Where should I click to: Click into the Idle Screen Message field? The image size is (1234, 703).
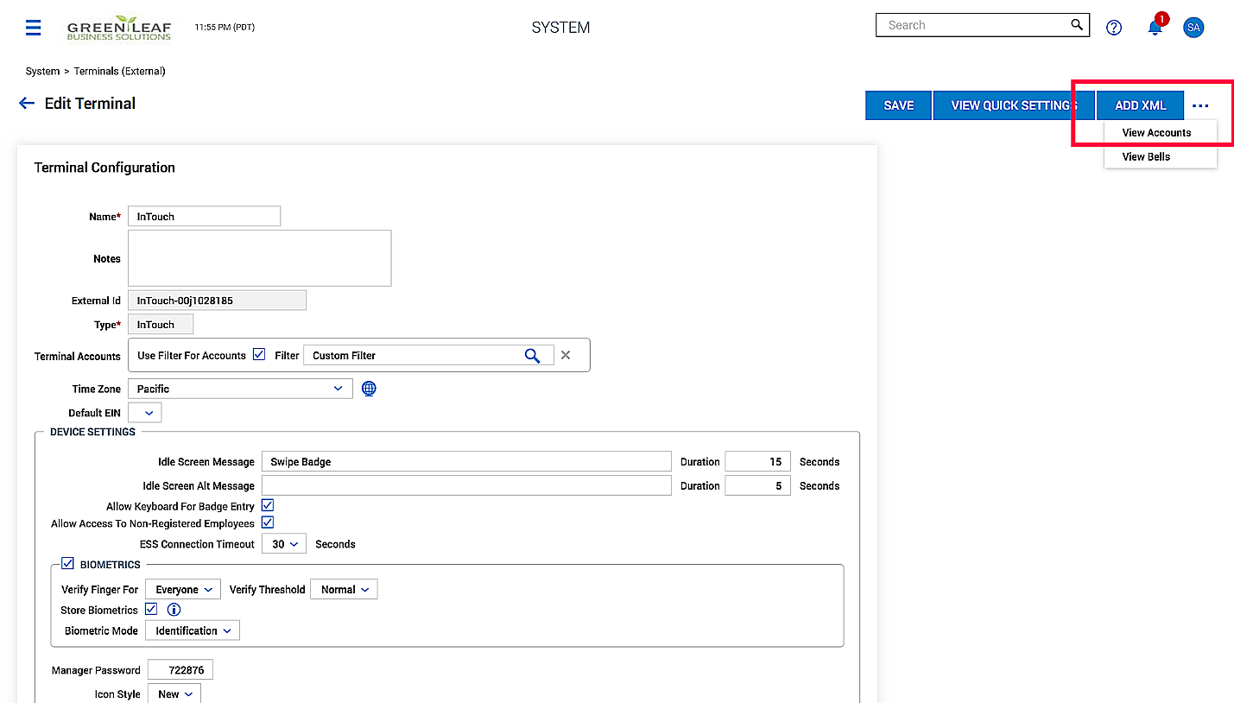(466, 462)
